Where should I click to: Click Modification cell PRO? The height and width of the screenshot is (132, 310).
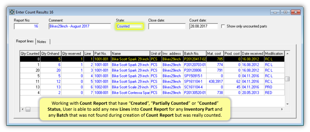(x=274, y=87)
